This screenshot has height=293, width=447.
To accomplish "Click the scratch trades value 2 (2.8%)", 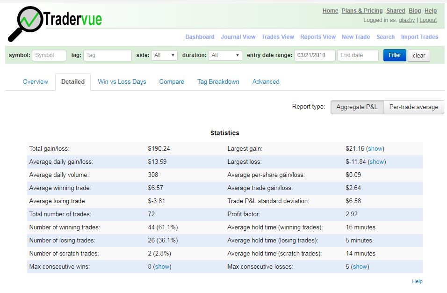I will [x=159, y=254].
